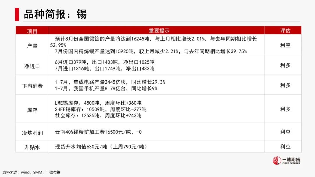Click the 评估 column header
The height and width of the screenshot is (177, 315).
point(285,31)
